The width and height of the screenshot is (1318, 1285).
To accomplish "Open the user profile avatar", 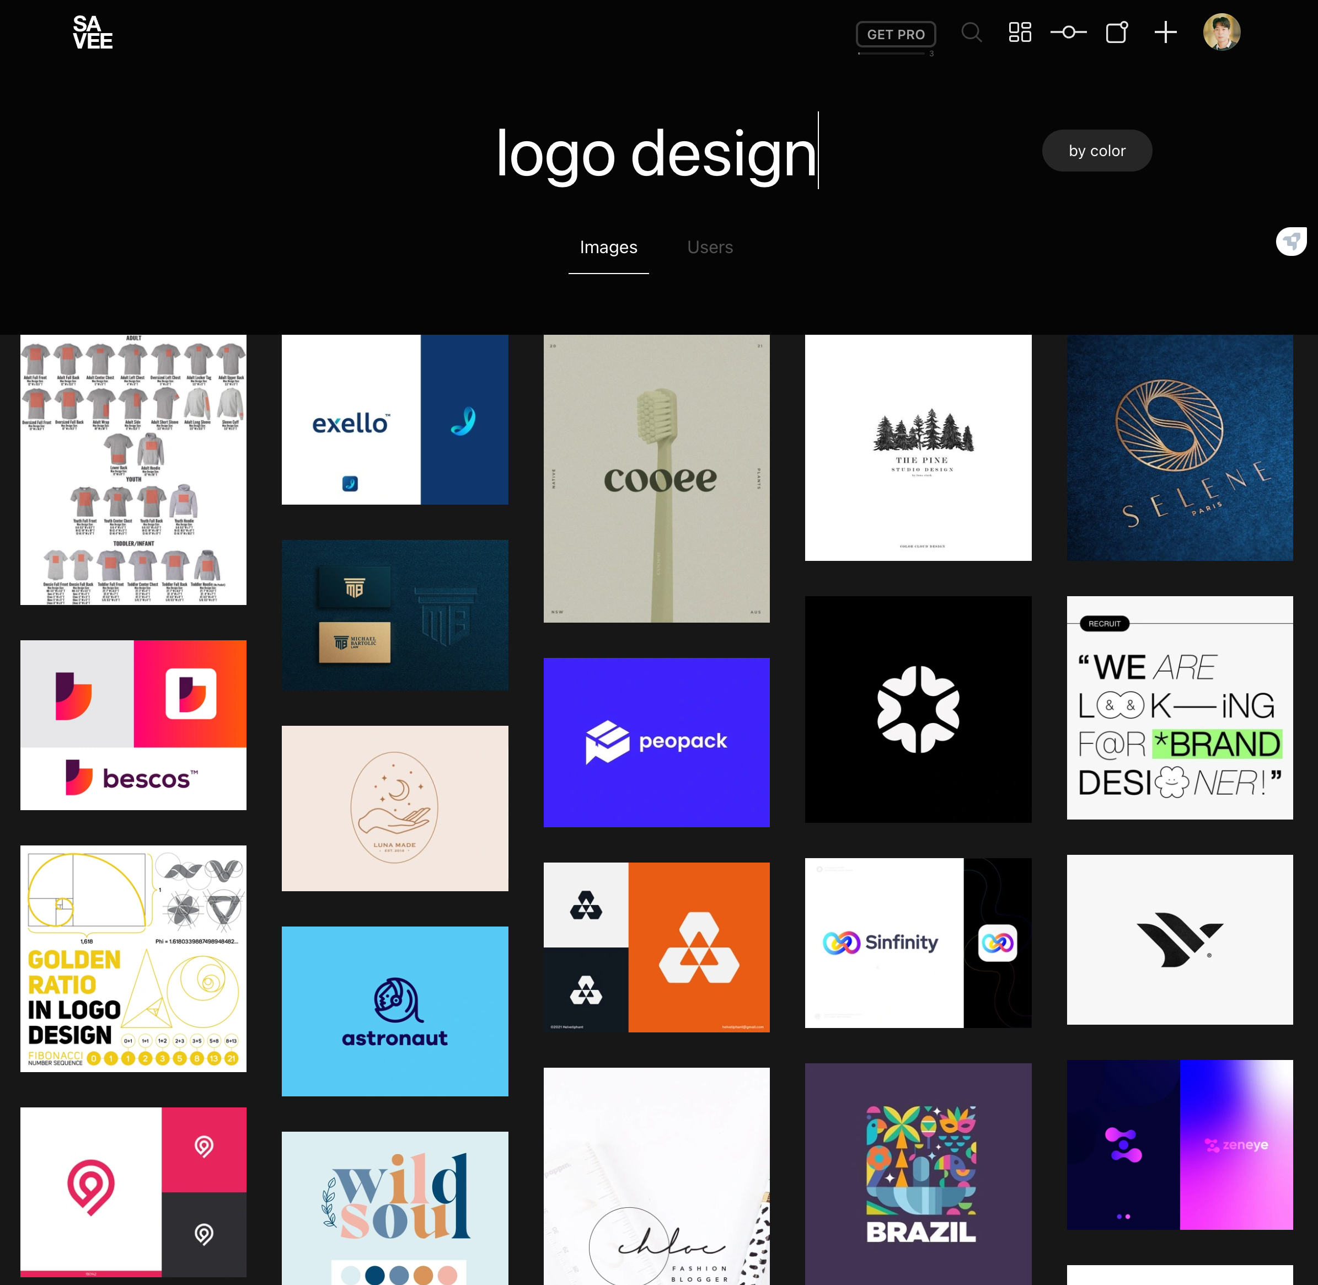I will 1221,33.
